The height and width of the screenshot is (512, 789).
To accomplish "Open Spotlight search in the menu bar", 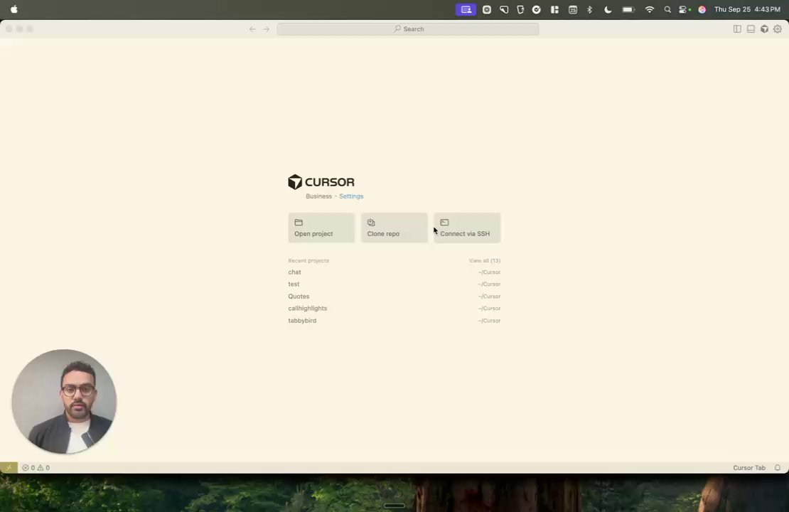I will 667,9.
